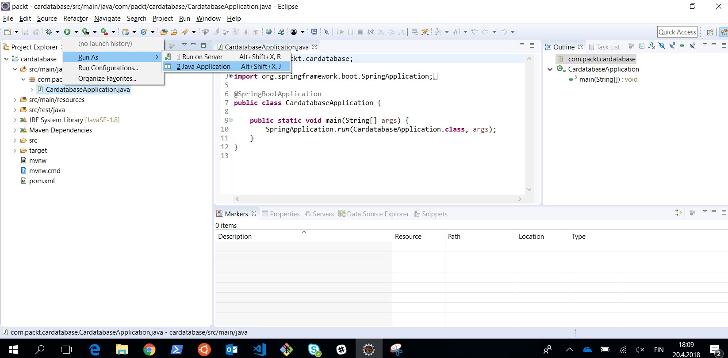Viewport: 728px width, 358px height.
Task: Click the Debug bug icon in toolbar
Action: click(49, 32)
